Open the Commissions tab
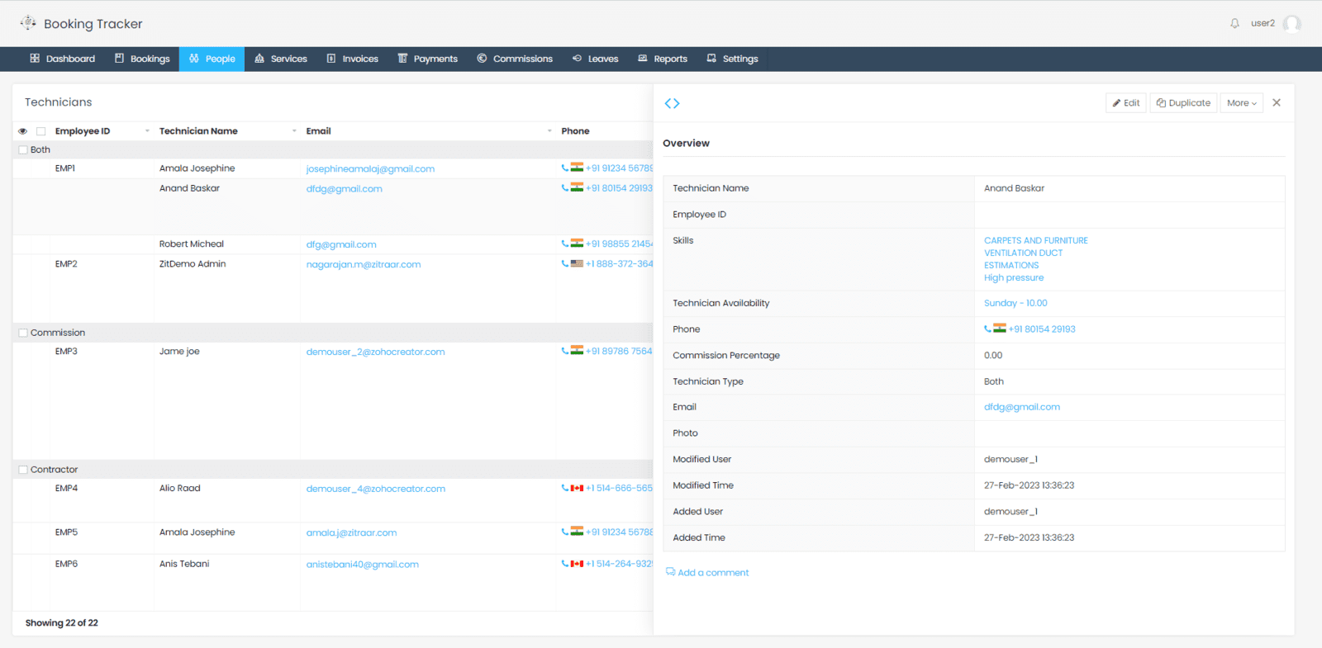 tap(514, 59)
